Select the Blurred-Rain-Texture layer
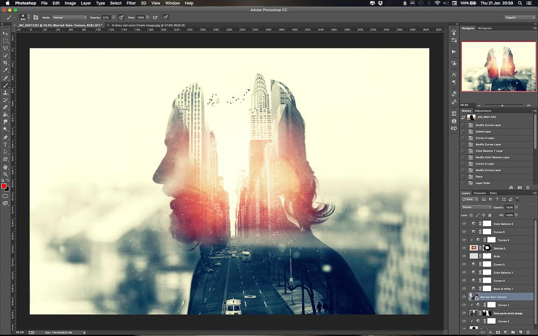This screenshot has width=538, height=336. click(494, 297)
